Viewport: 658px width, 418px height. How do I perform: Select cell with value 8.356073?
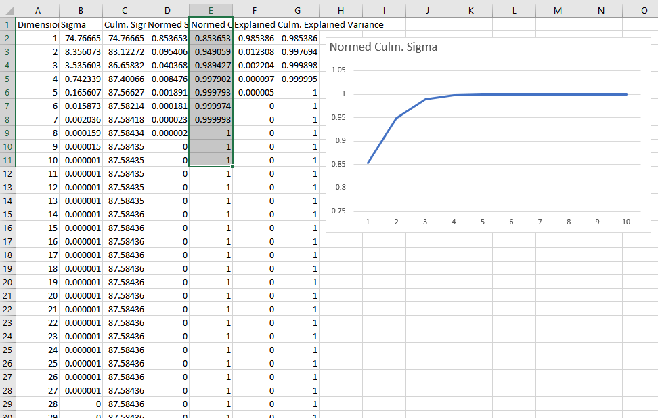point(81,51)
